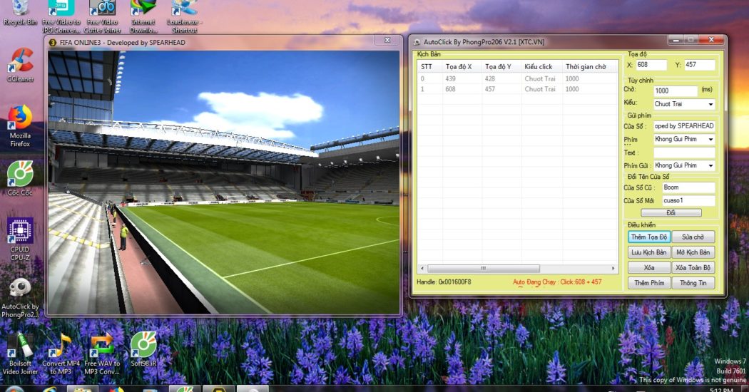
Task: Open Convert MP4 to MP3 icon
Action: click(61, 354)
